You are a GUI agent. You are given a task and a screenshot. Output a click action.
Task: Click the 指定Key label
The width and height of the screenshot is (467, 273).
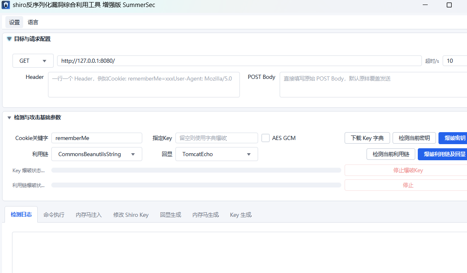click(x=162, y=138)
